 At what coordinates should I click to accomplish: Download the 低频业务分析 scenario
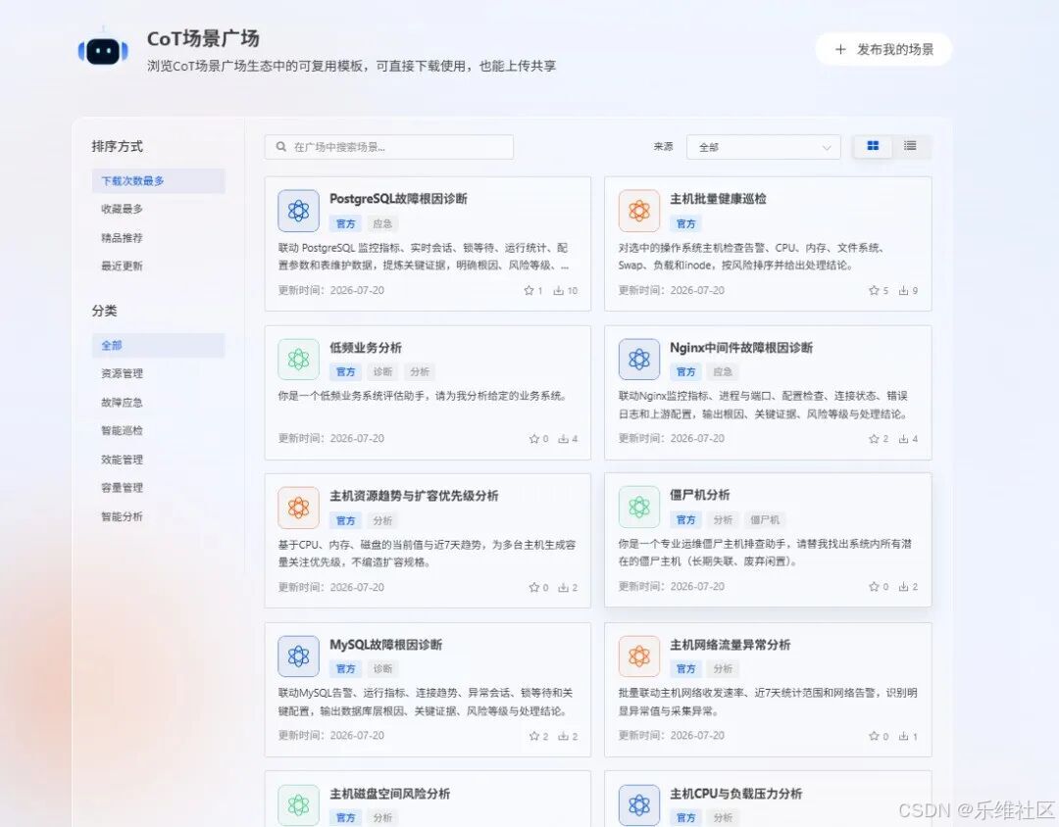[563, 439]
